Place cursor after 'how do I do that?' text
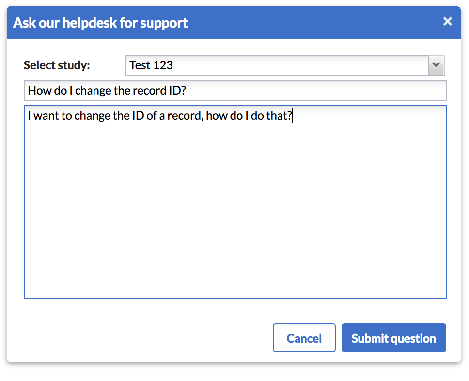This screenshot has height=381, width=469. point(293,116)
